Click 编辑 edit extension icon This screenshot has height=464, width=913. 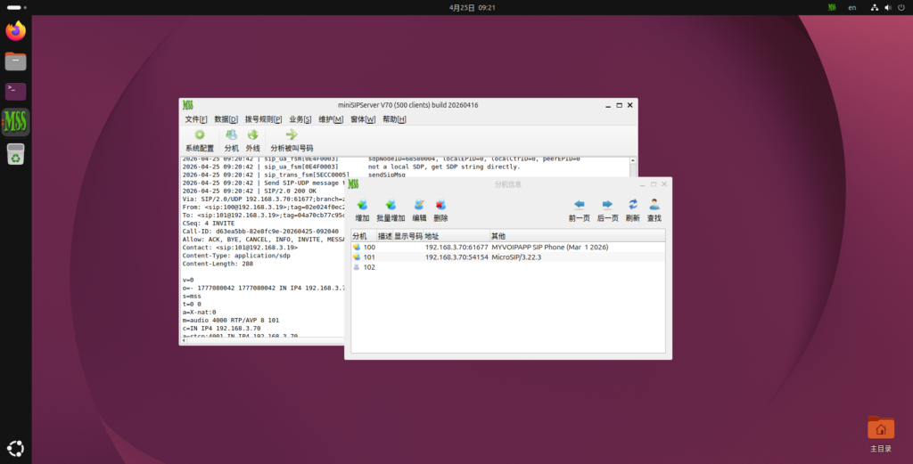click(419, 210)
